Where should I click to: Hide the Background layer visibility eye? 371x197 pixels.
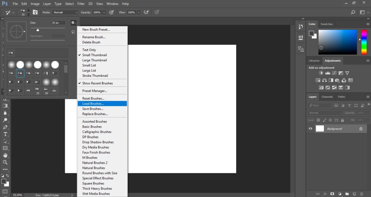pyautogui.click(x=310, y=129)
